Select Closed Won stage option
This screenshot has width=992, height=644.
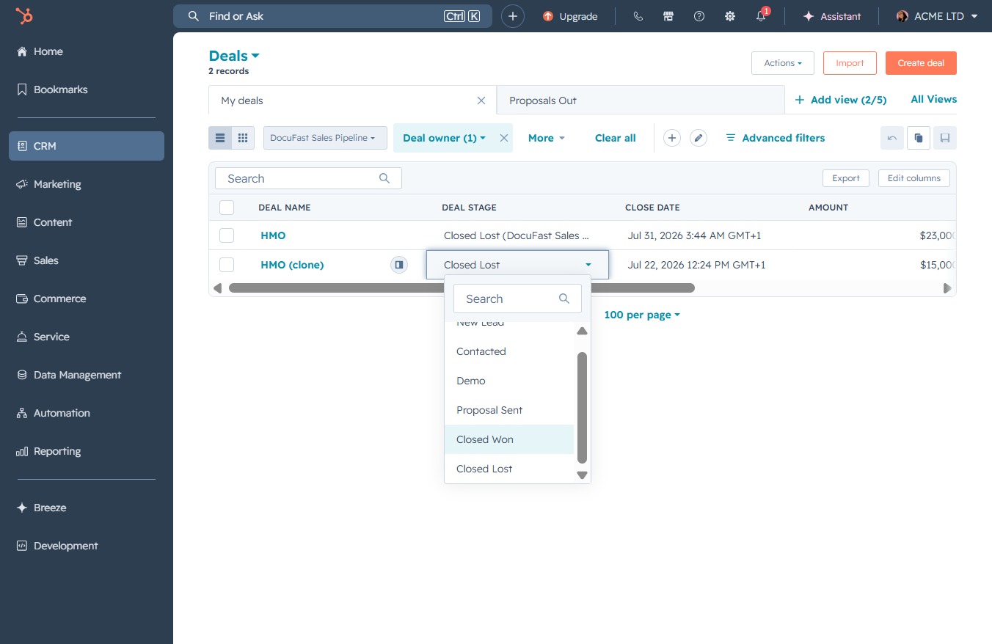click(509, 439)
